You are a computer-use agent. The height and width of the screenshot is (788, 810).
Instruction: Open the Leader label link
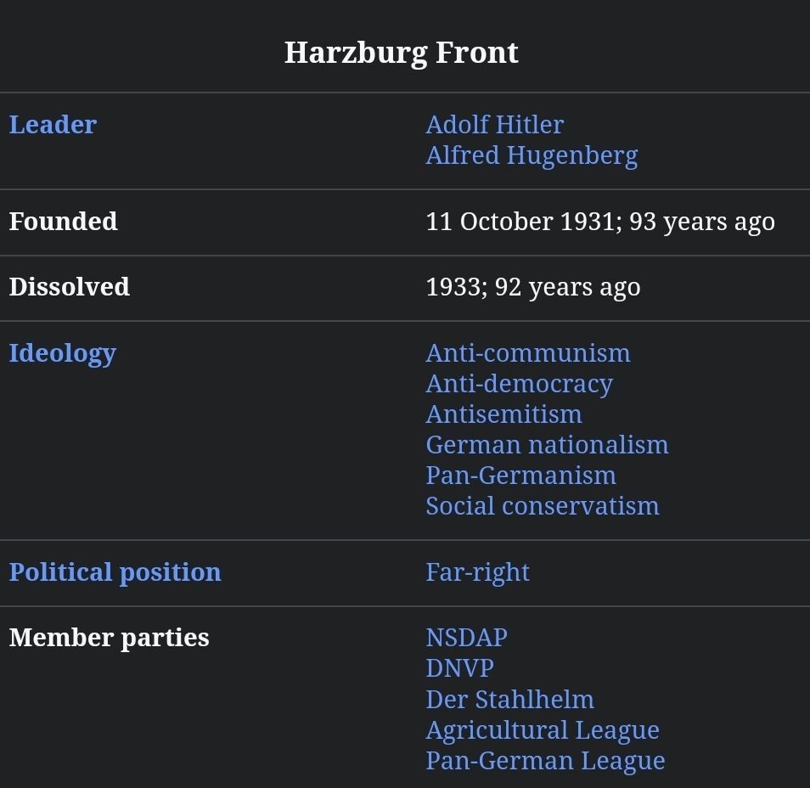pos(53,125)
